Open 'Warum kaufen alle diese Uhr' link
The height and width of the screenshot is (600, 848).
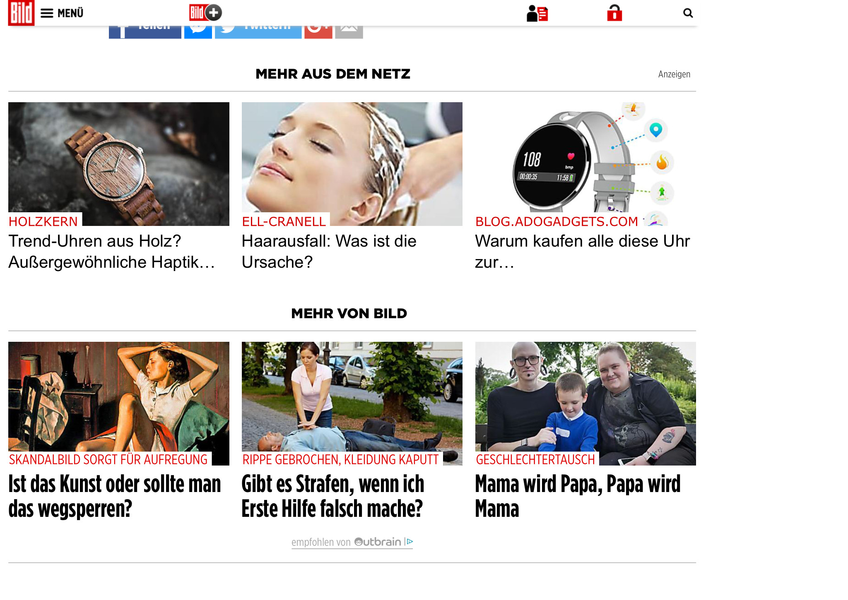tap(582, 252)
